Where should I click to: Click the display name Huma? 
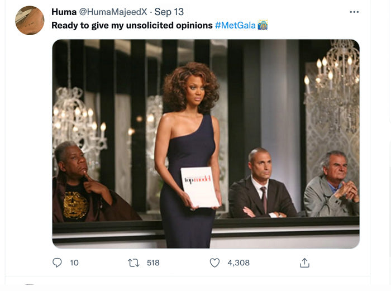[x=64, y=12]
